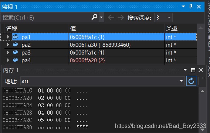Open Memory 1 window options dropdown arrow
This screenshot has width=210, height=133.
click(185, 70)
